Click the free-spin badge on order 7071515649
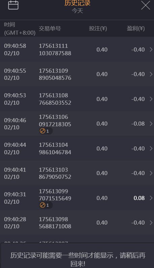Screen dimensions: 154x268 point(46,205)
